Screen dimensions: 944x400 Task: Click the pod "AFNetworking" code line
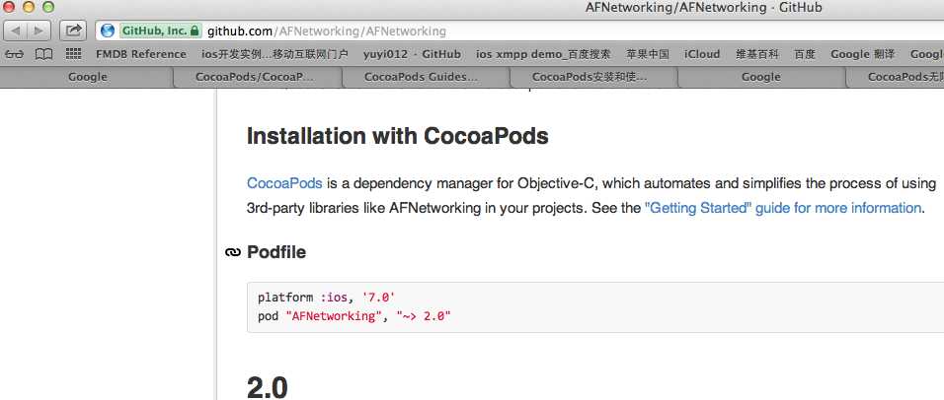(x=354, y=316)
